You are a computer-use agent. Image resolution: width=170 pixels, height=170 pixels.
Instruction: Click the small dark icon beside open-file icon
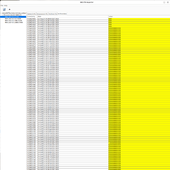(10, 9)
